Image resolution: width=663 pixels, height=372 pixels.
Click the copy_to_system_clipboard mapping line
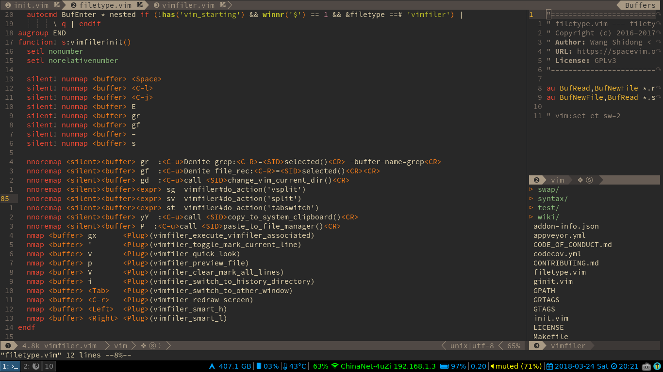point(192,217)
